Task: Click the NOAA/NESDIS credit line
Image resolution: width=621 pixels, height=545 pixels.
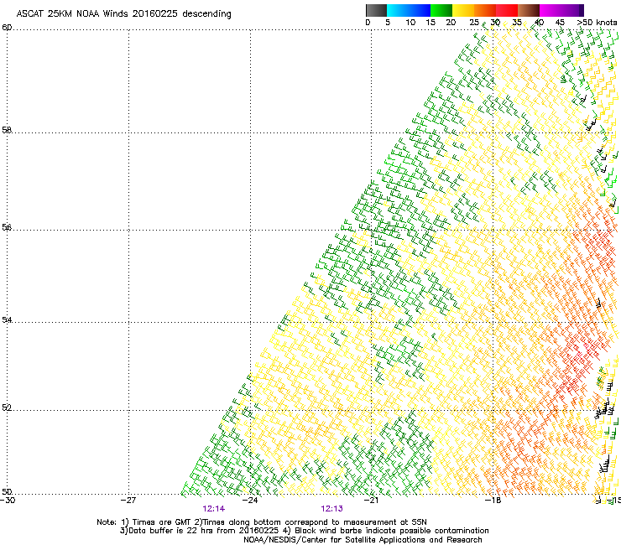Action: click(x=363, y=540)
